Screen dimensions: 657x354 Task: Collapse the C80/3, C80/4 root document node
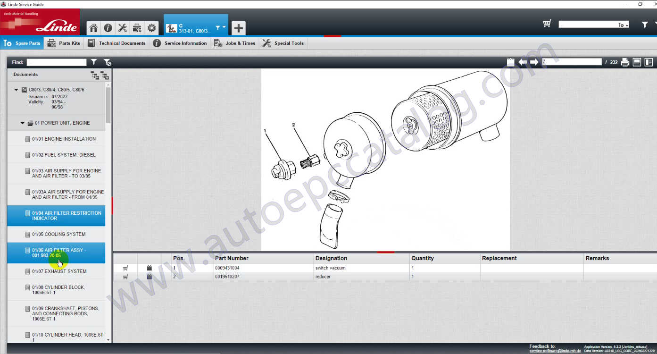[x=16, y=90]
